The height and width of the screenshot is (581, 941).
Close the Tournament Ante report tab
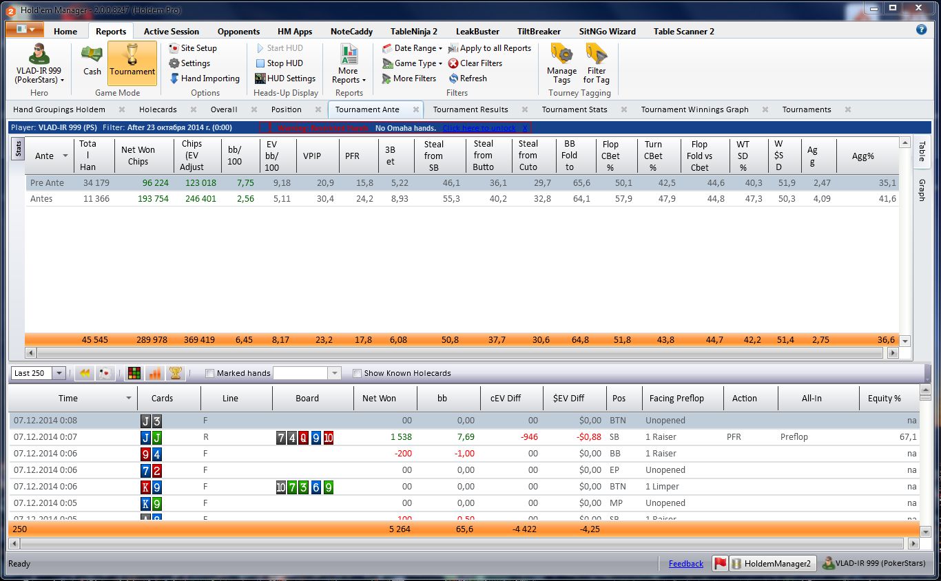416,109
